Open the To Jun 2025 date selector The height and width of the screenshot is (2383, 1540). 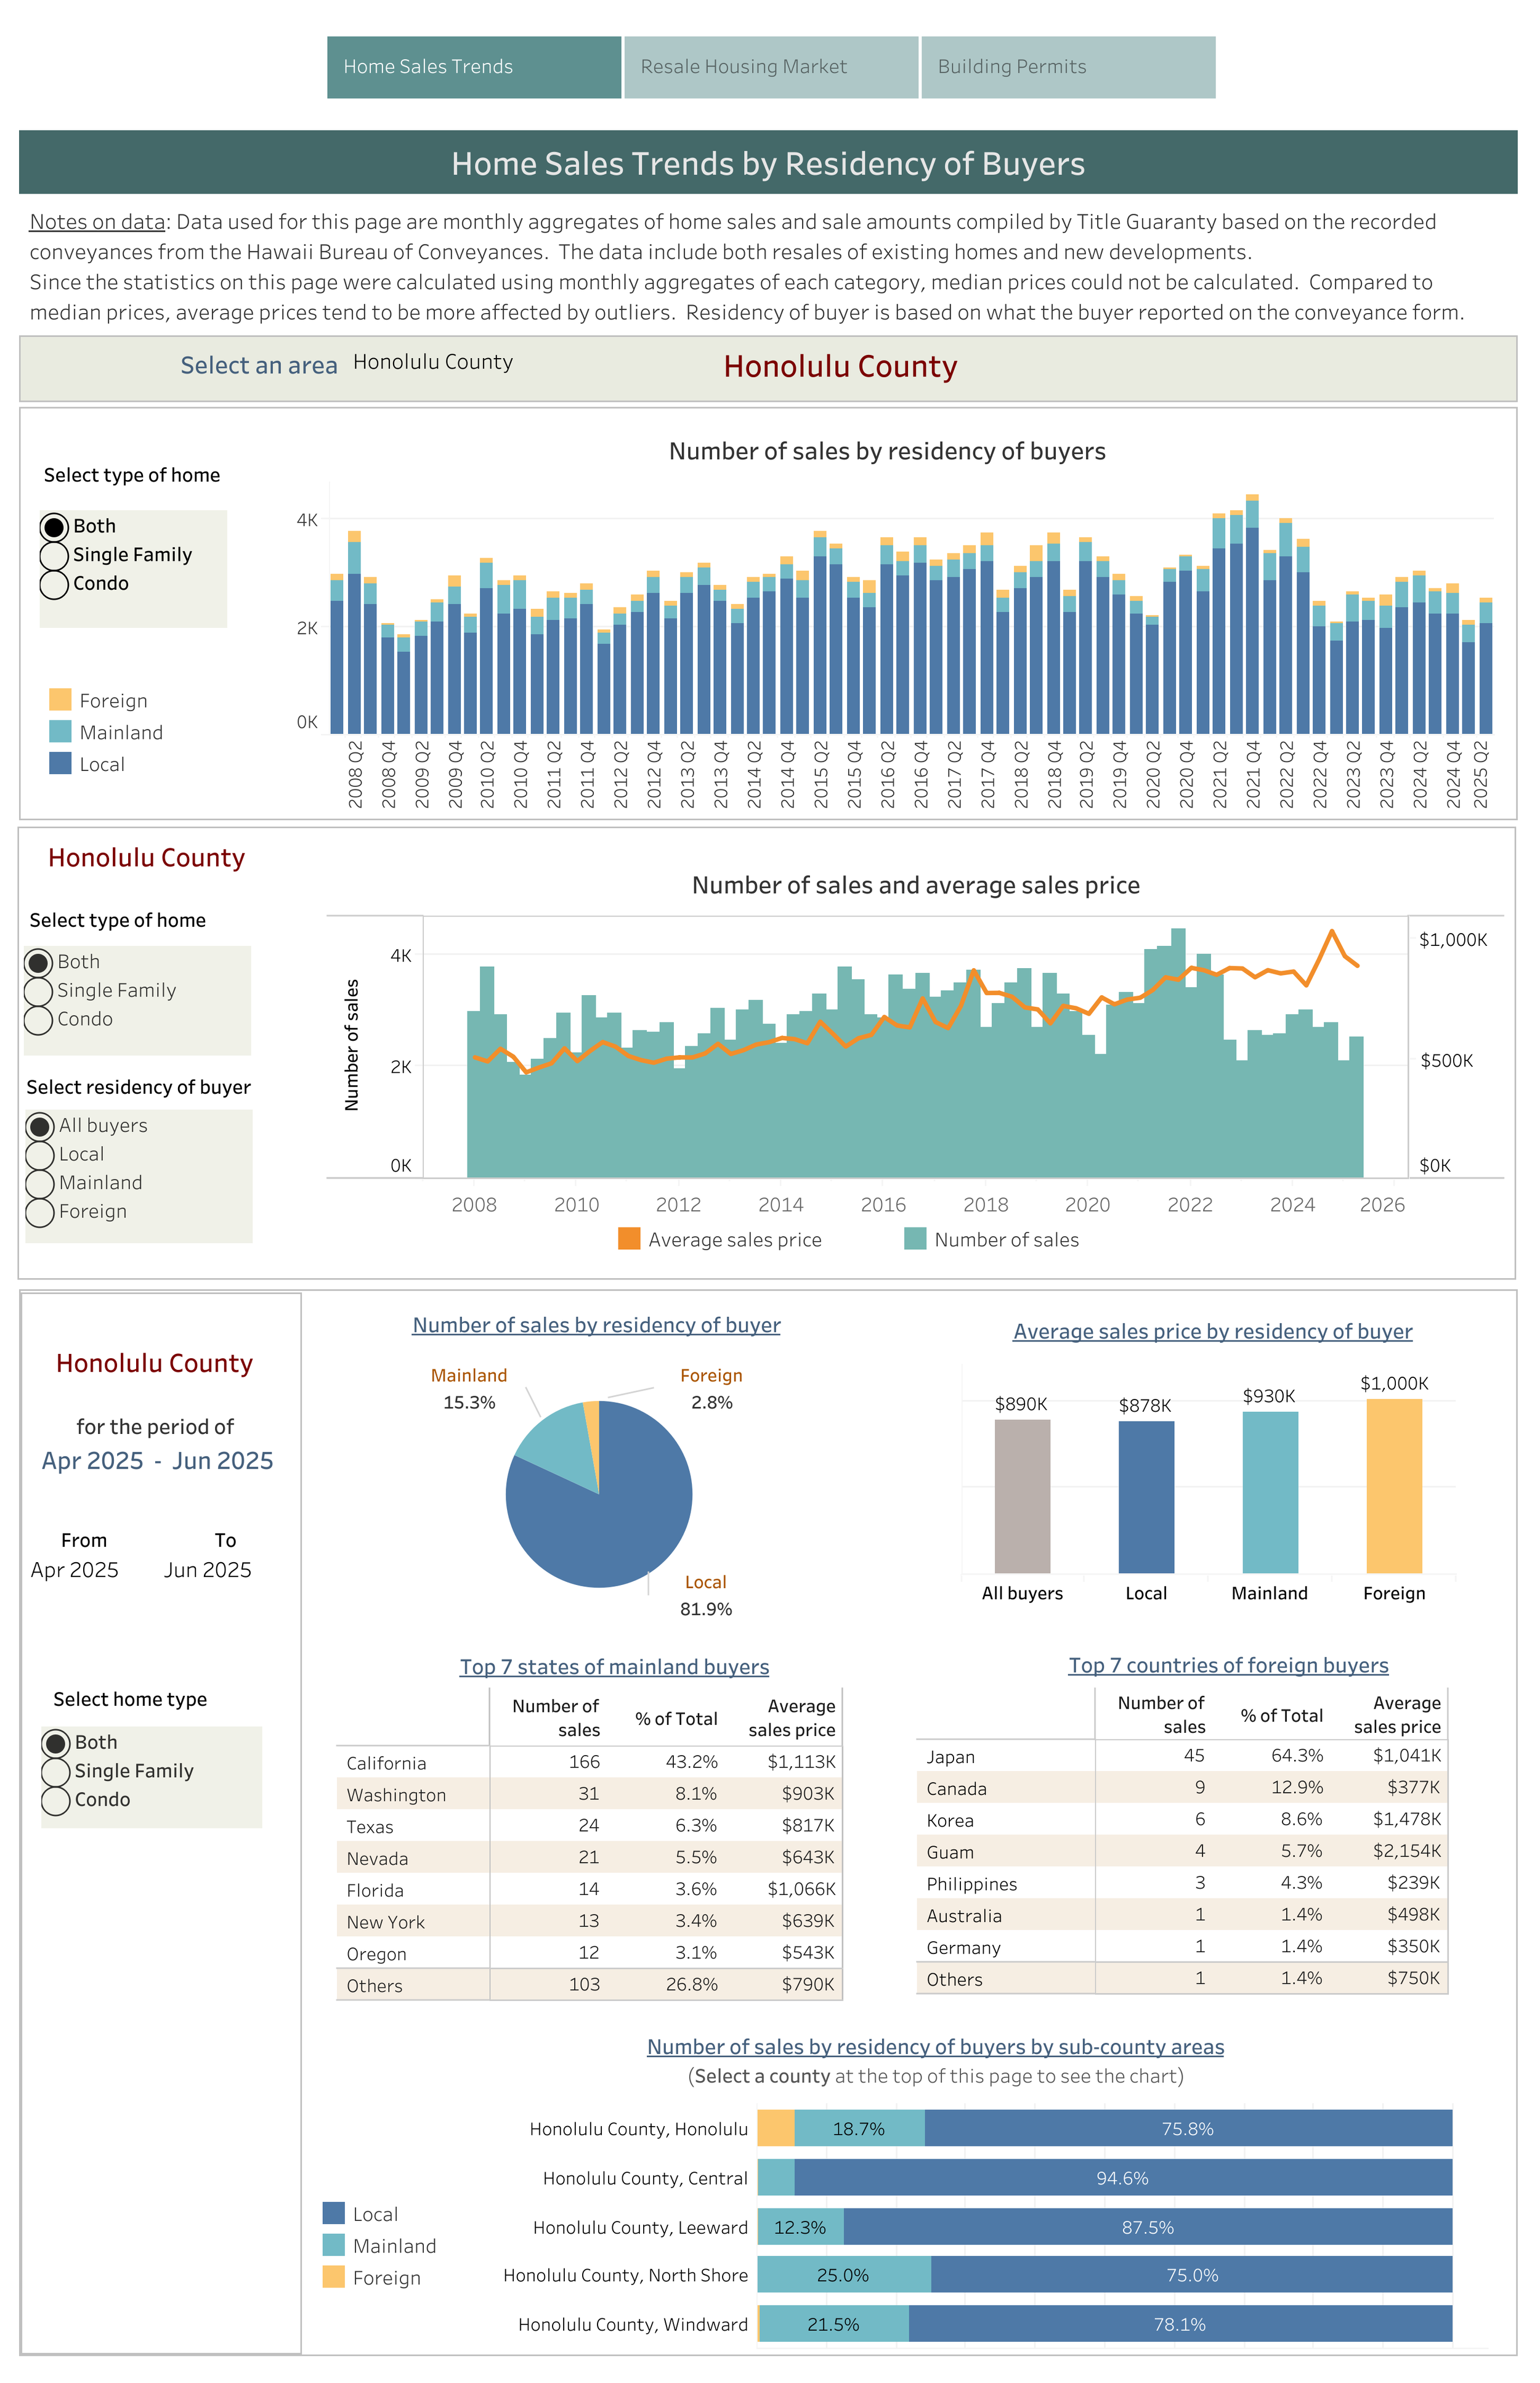click(x=207, y=1570)
